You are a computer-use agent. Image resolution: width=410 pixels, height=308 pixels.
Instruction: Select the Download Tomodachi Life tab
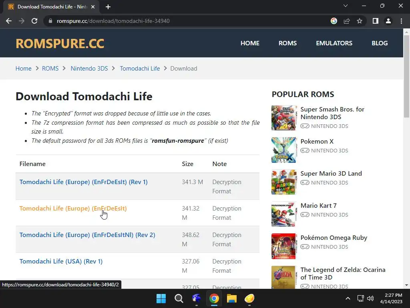[51, 7]
